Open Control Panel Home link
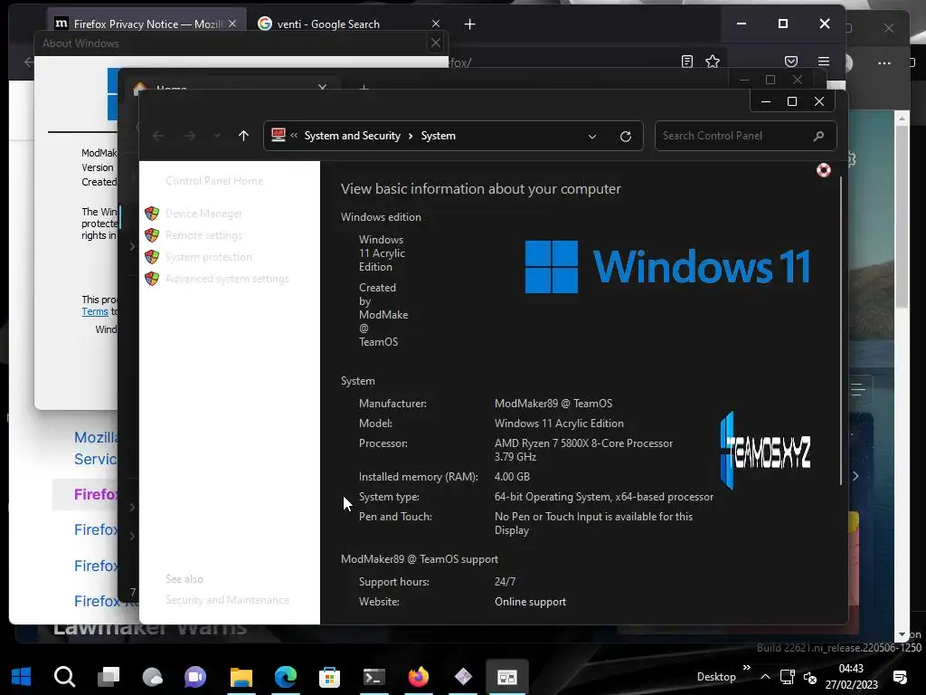This screenshot has width=926, height=695. (x=214, y=181)
